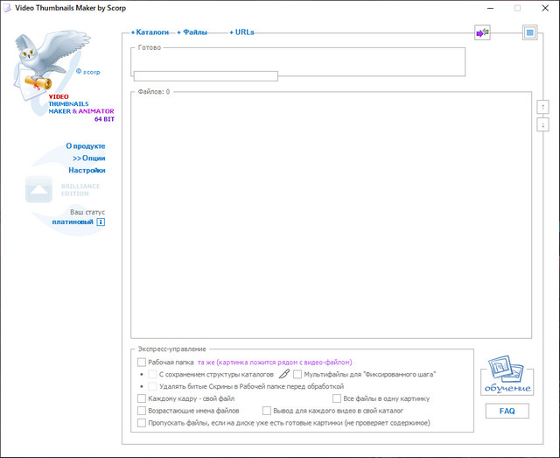Click the platinum status info icon
560x458 pixels.
coord(101,222)
